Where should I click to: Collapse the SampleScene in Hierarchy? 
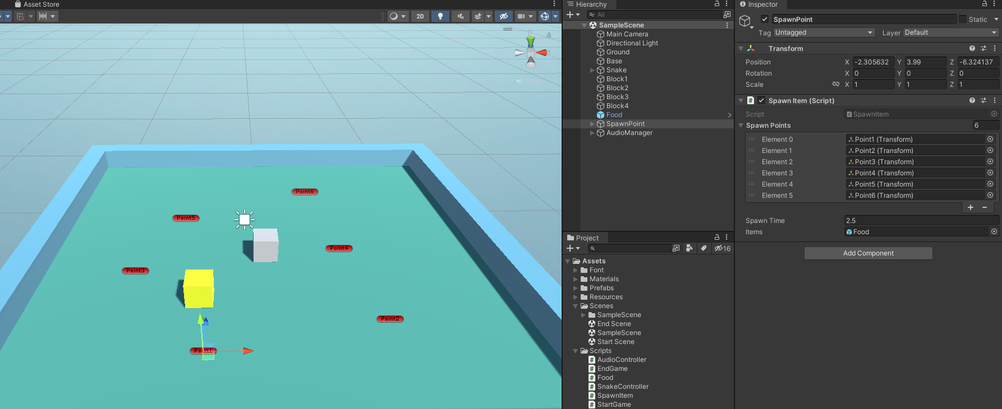click(585, 25)
